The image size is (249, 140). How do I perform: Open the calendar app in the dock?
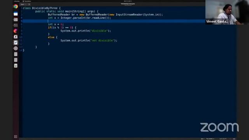point(16,14)
